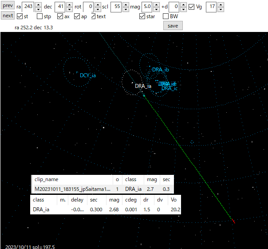Increase the mag value with up arrow
The image size is (268, 249).
[x=157, y=4]
